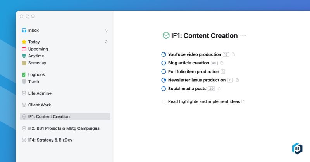Open the Social media posts project
This screenshot has width=310, height=162.
(x=187, y=89)
